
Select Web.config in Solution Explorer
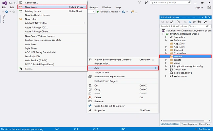pyautogui.click(x=180, y=76)
